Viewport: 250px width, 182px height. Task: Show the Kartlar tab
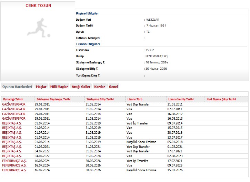point(100,87)
